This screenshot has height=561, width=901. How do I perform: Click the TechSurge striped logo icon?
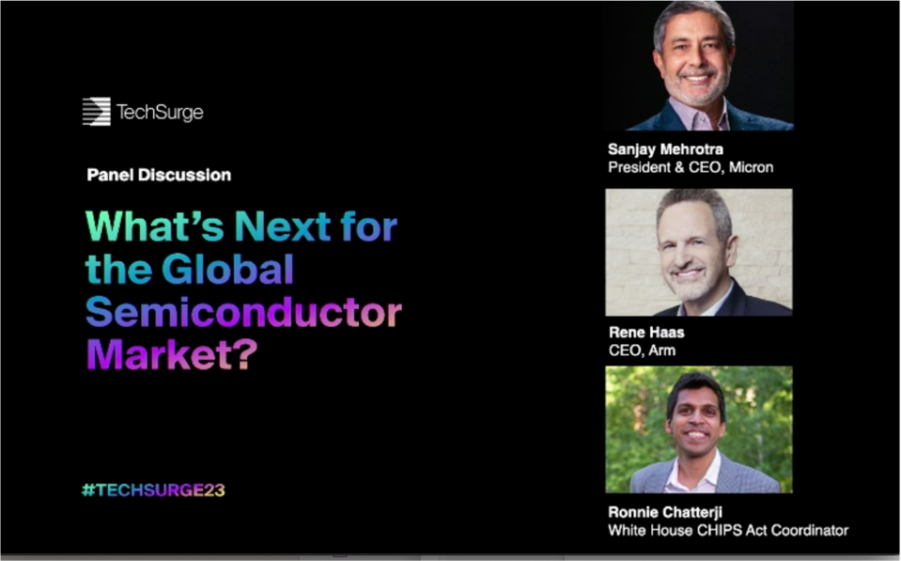97,112
